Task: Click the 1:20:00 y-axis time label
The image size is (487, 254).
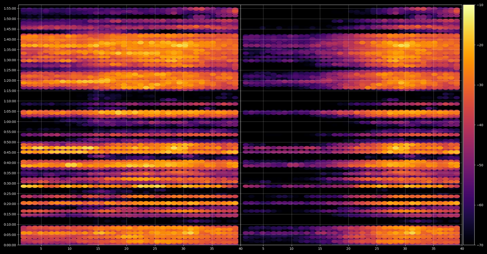Action: [10, 81]
